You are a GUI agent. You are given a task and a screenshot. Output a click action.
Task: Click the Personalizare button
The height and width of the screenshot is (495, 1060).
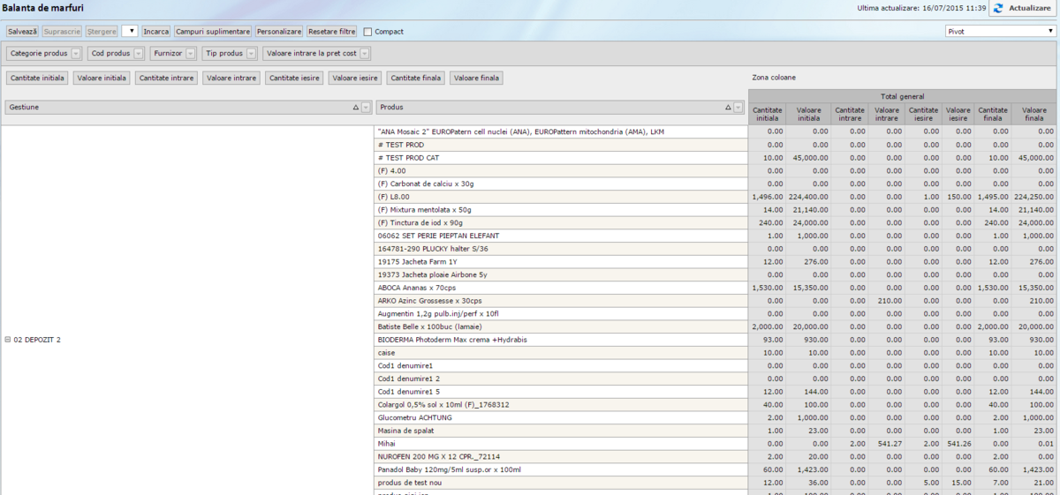tap(279, 31)
